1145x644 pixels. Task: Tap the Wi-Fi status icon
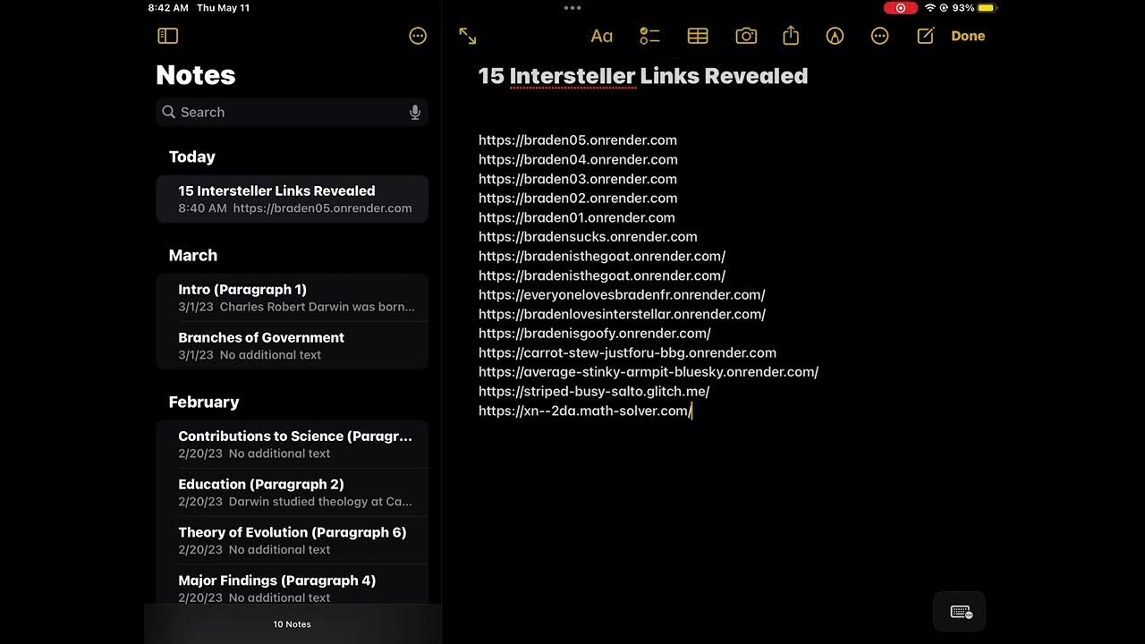929,7
